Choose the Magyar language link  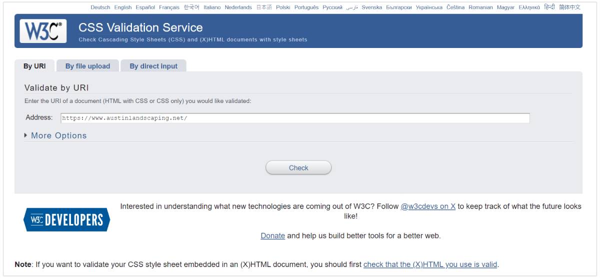coord(505,7)
